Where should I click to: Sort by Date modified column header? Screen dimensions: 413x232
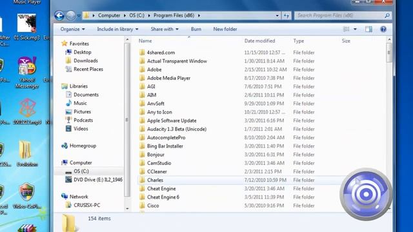pyautogui.click(x=259, y=41)
